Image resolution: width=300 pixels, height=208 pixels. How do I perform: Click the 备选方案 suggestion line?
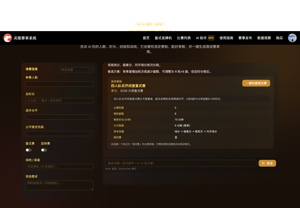click(160, 71)
